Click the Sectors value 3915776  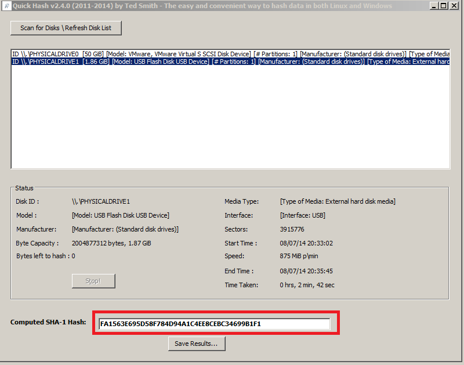[x=292, y=229]
